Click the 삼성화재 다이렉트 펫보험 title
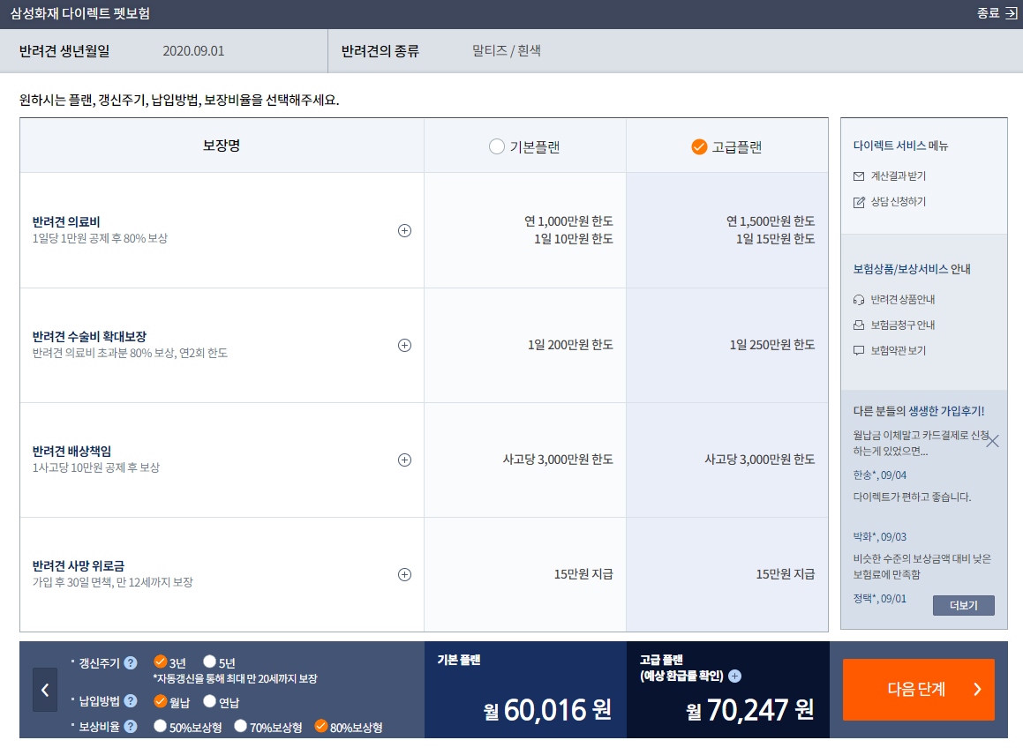The image size is (1023, 755). [x=79, y=14]
